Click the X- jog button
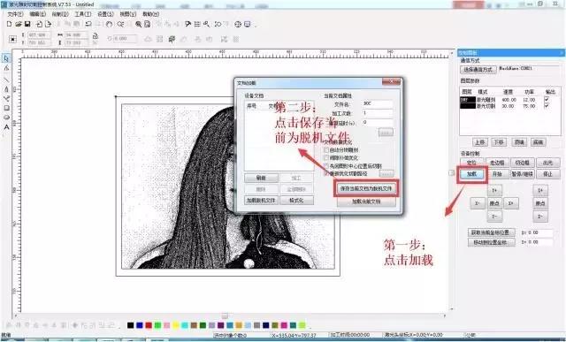The image size is (566, 342). click(478, 203)
